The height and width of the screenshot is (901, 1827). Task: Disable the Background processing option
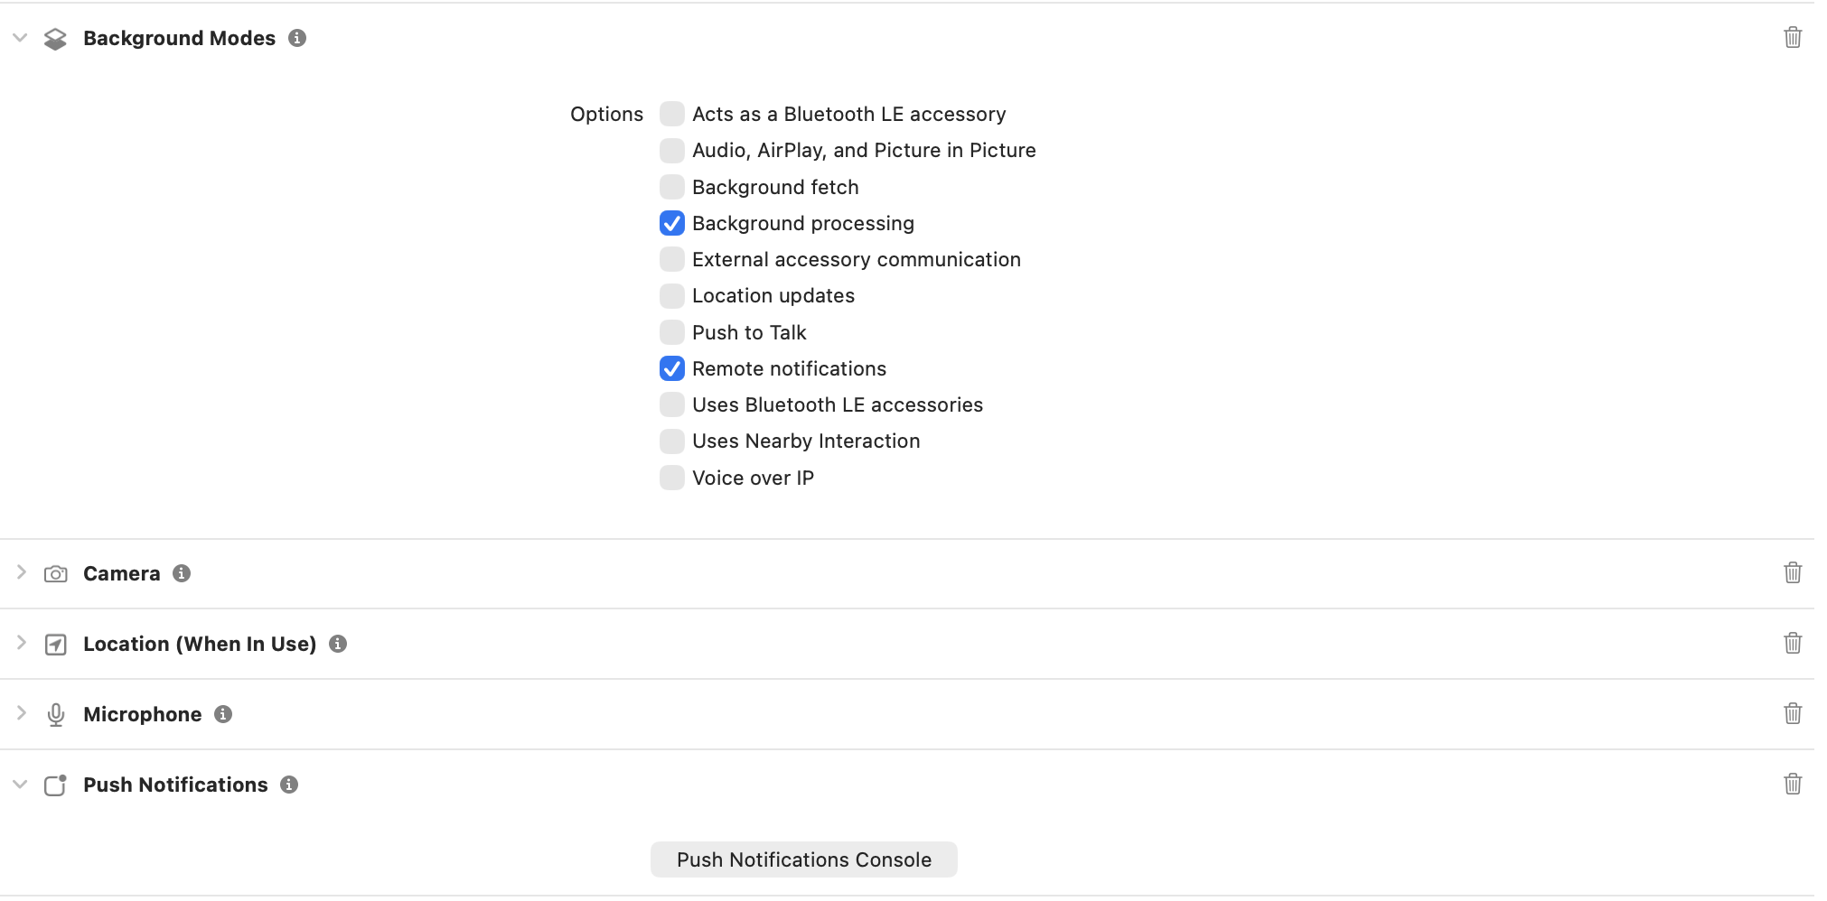[x=671, y=223]
